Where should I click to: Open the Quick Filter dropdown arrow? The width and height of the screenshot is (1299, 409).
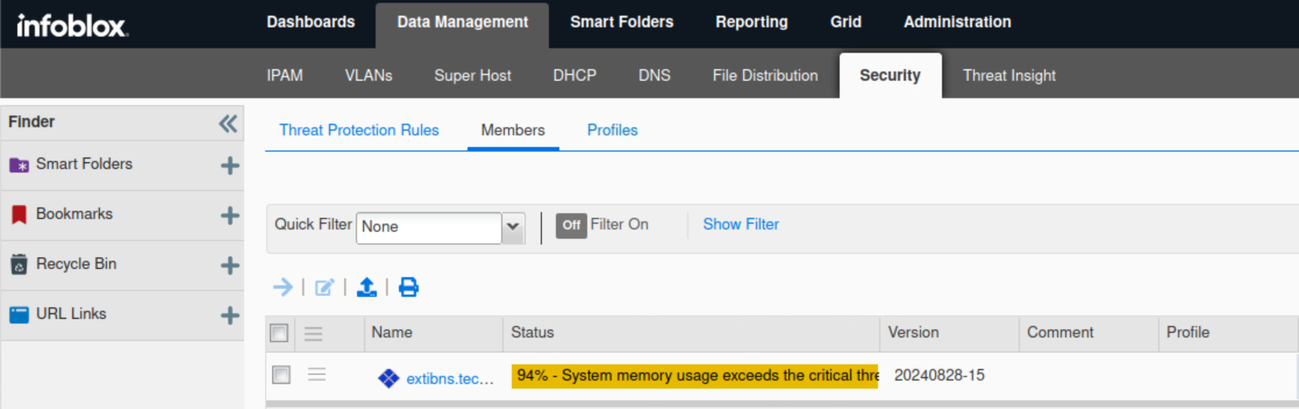pyautogui.click(x=513, y=227)
